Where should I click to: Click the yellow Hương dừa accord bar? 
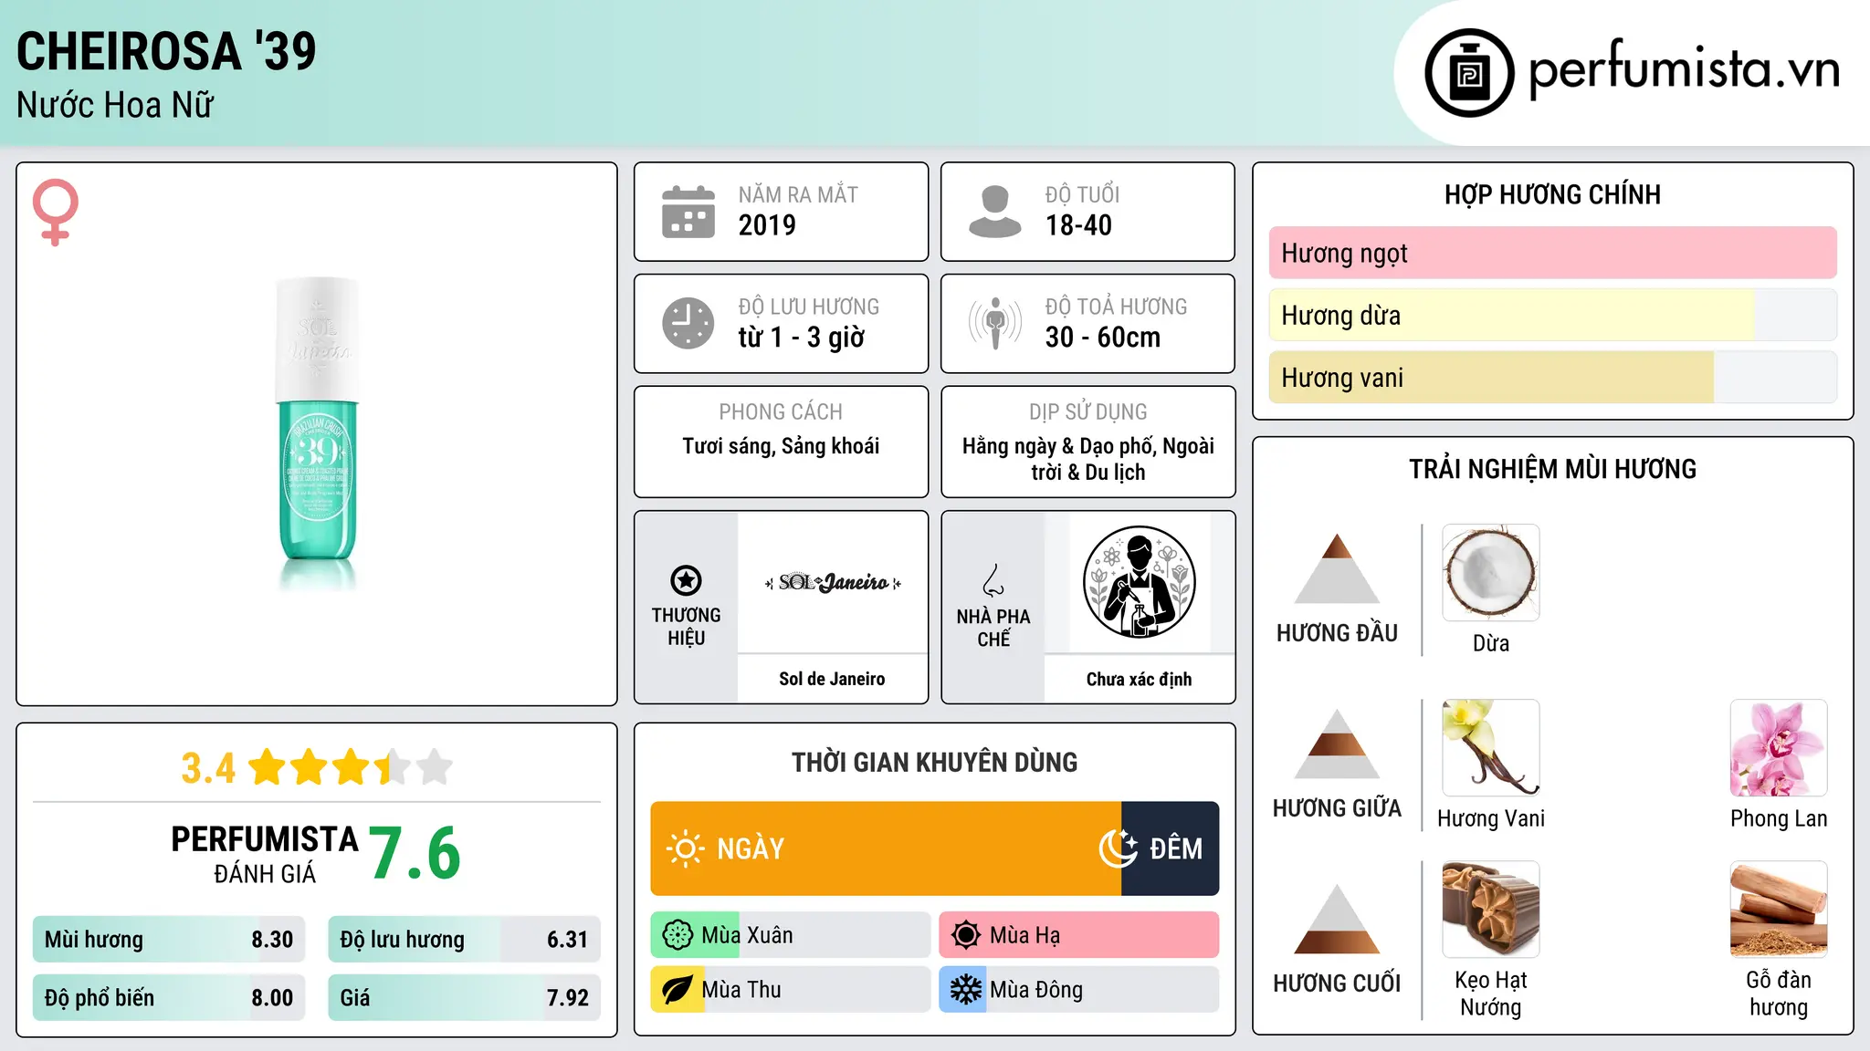[1553, 315]
